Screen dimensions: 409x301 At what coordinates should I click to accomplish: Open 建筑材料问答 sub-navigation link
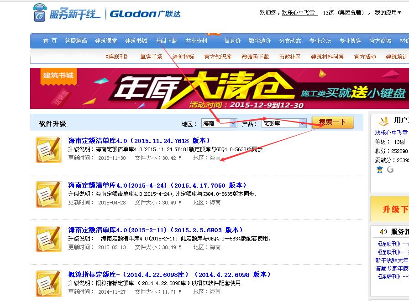pos(327,57)
